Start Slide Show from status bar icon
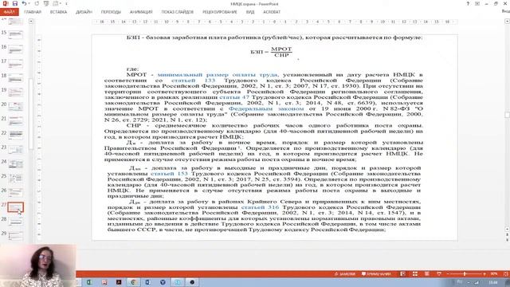Viewport: 510px width, 287px height. [x=439, y=274]
